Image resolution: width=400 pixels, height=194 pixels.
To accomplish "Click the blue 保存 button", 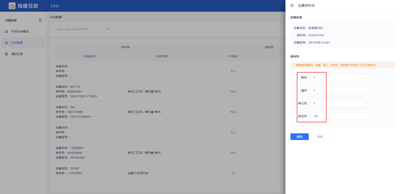I will pyautogui.click(x=299, y=137).
